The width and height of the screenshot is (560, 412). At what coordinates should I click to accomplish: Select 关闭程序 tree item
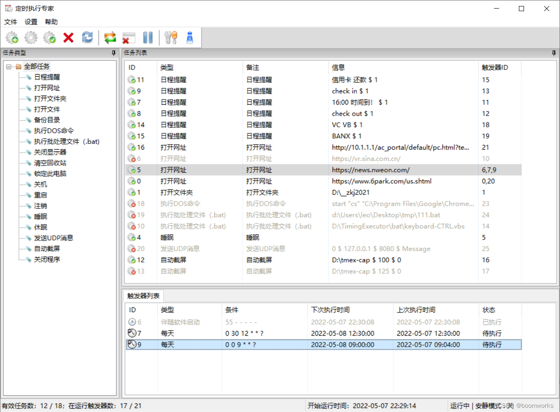tap(47, 259)
